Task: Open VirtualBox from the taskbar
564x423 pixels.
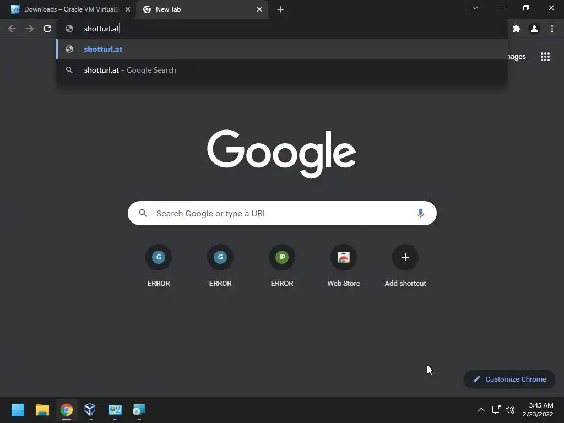Action: tap(90, 410)
